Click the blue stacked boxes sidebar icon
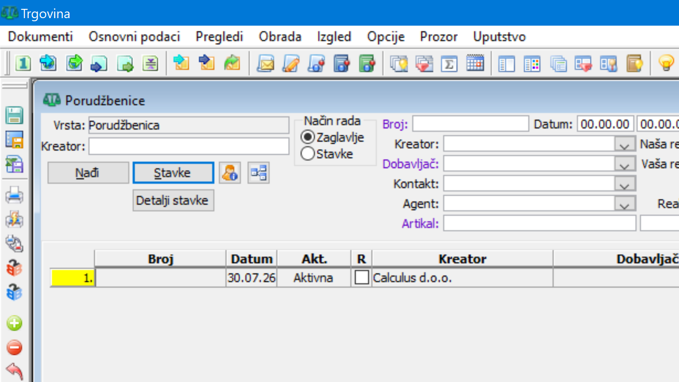 (15, 292)
